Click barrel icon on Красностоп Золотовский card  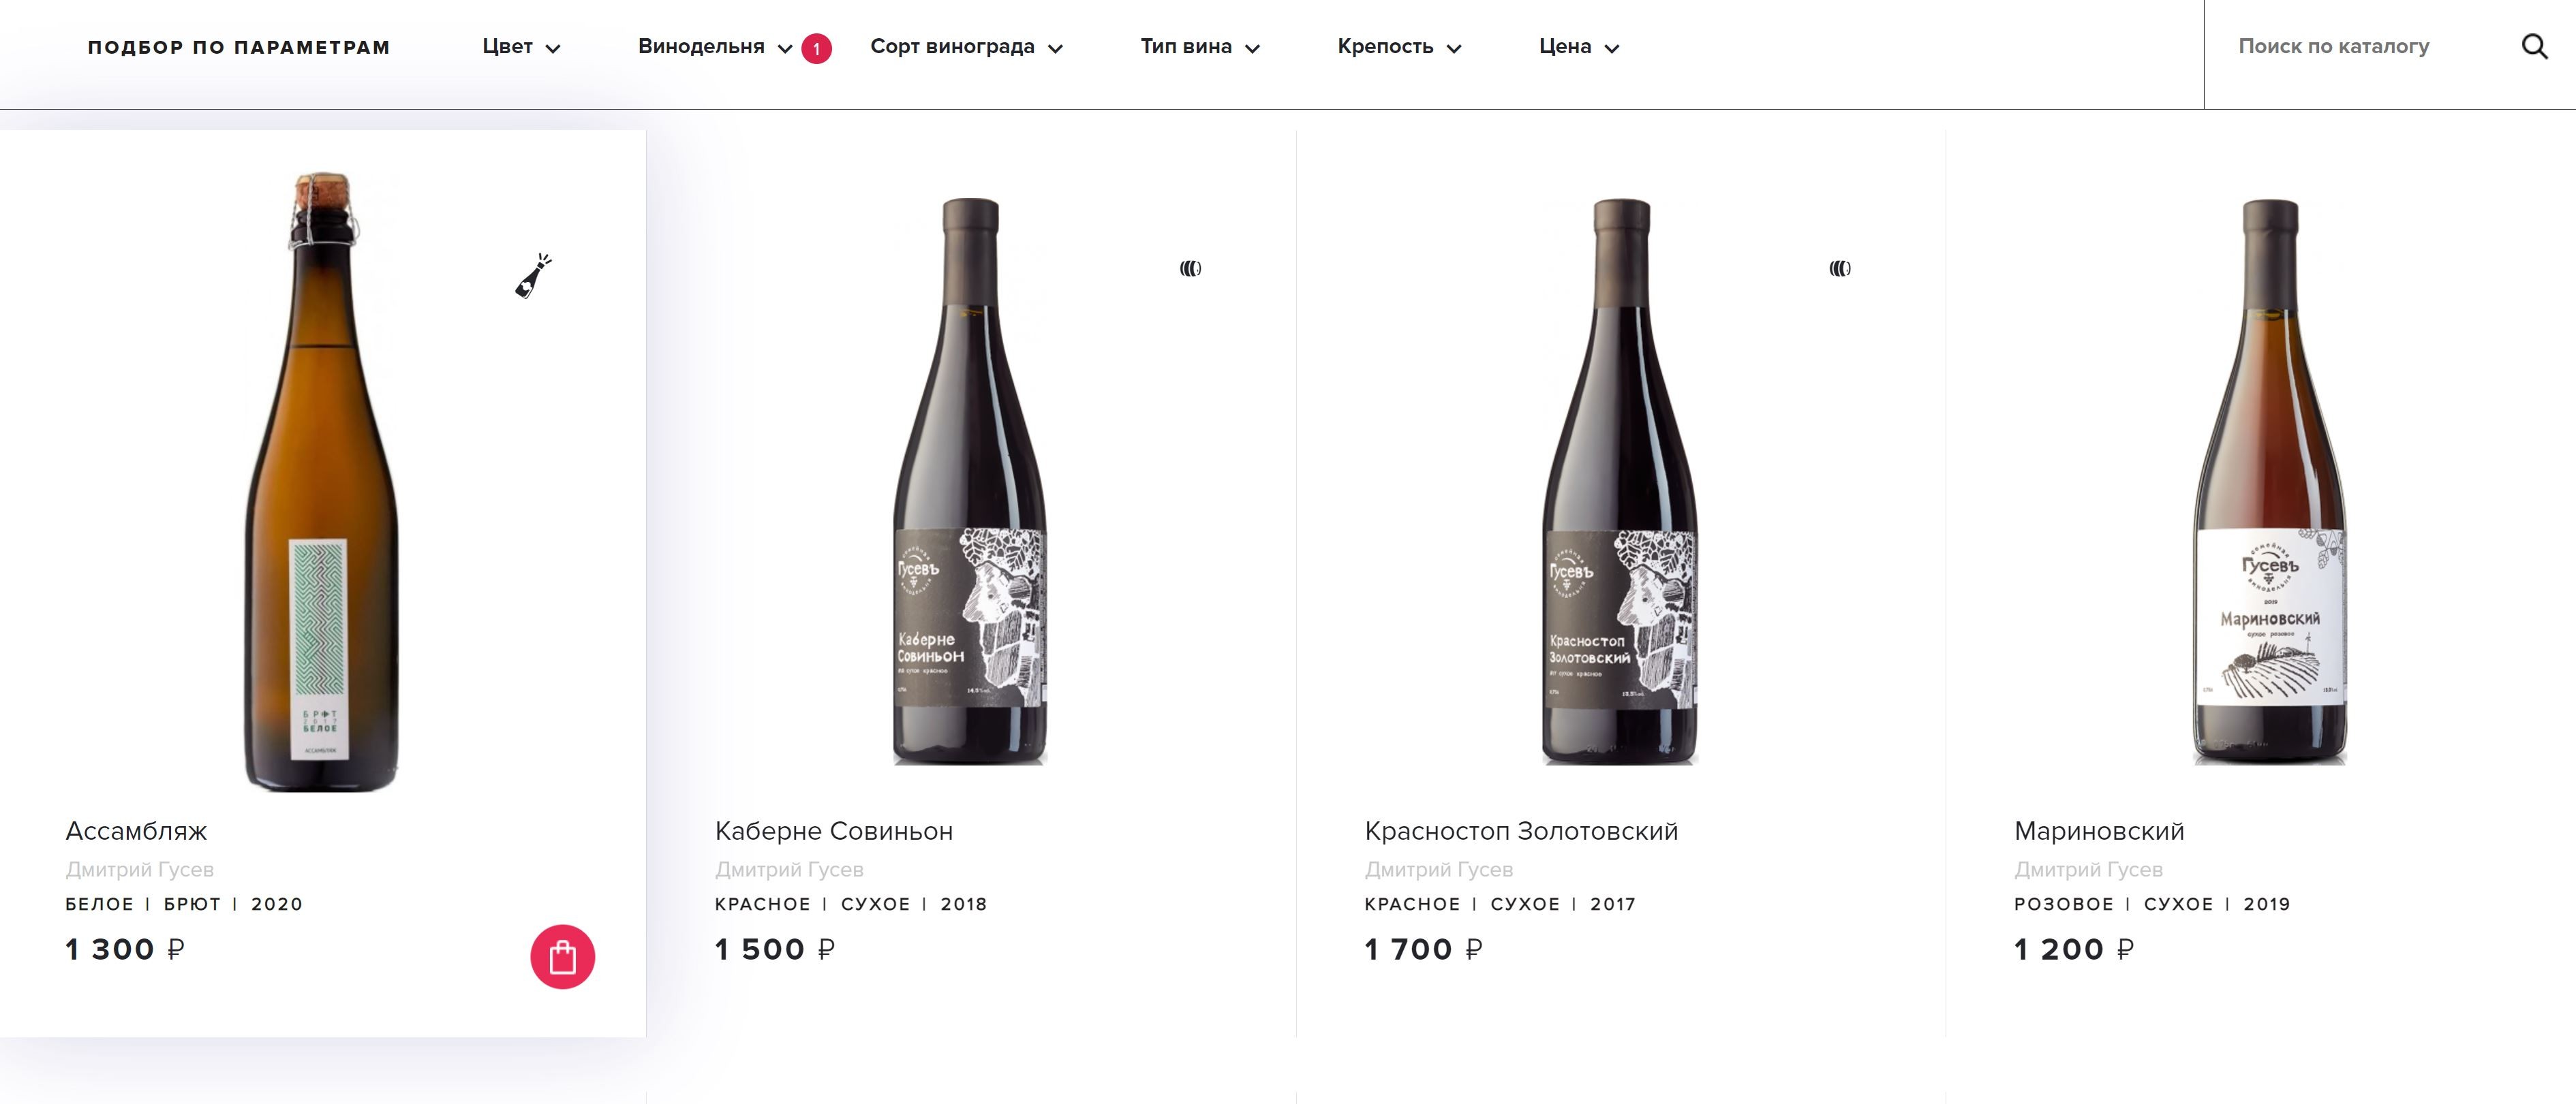tap(1839, 269)
